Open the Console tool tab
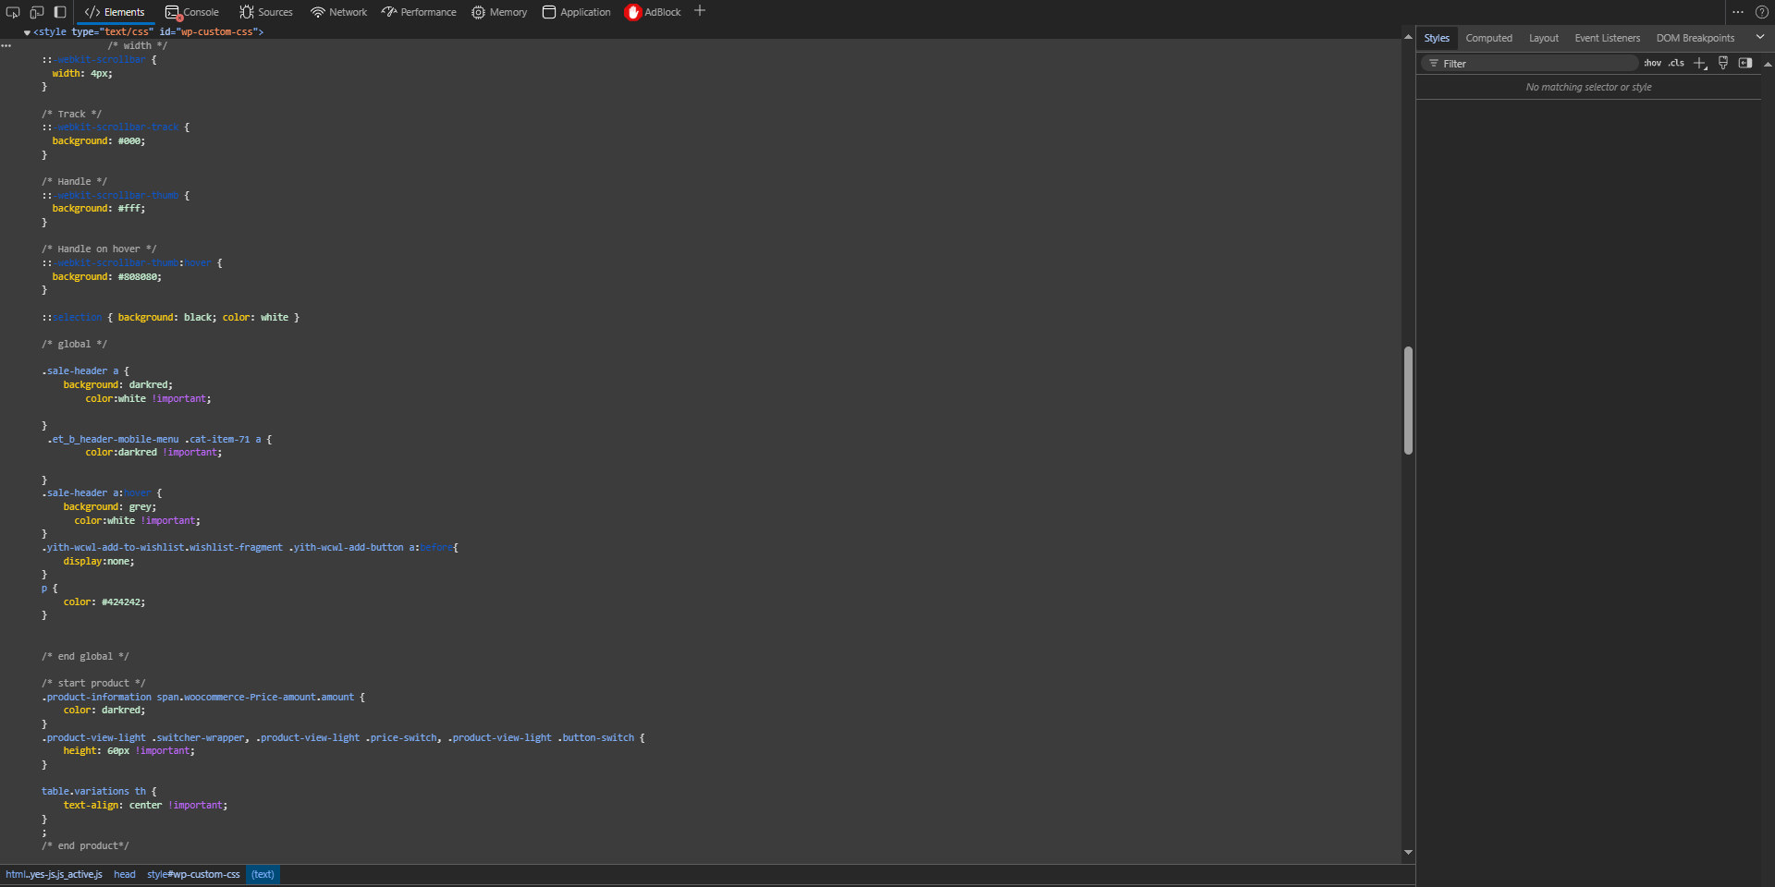Viewport: 1775px width, 887px height. 192,12
